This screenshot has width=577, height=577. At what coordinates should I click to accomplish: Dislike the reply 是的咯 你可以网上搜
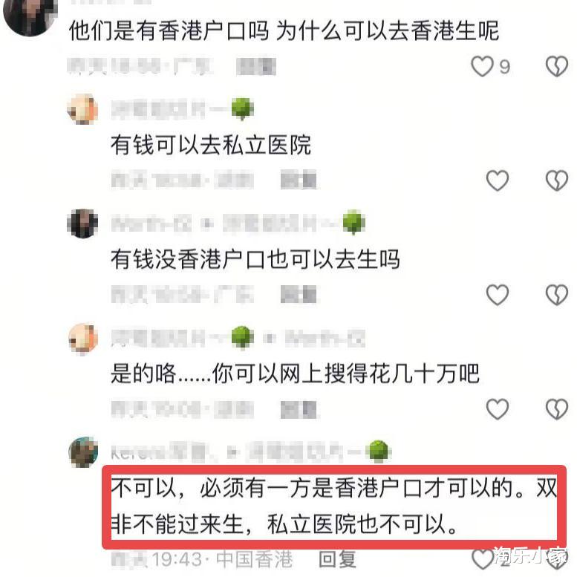coord(556,409)
